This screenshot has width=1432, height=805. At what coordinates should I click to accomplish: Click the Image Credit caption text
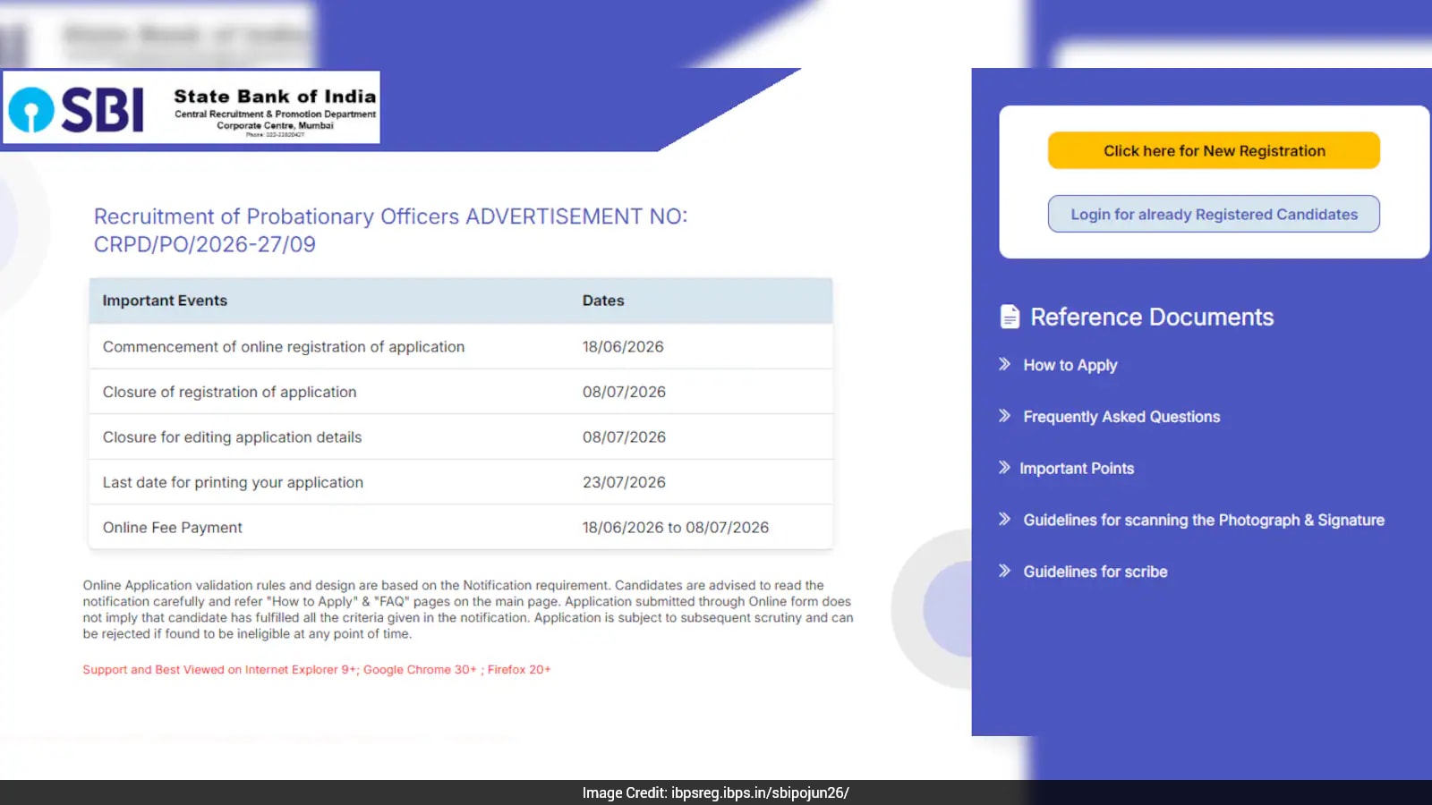[716, 792]
